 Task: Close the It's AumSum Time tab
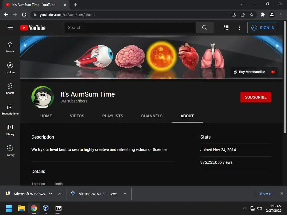pyautogui.click(x=65, y=5)
